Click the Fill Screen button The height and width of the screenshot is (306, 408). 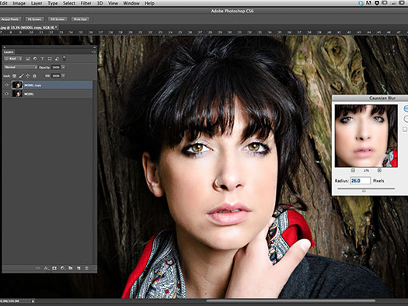[x=58, y=19]
